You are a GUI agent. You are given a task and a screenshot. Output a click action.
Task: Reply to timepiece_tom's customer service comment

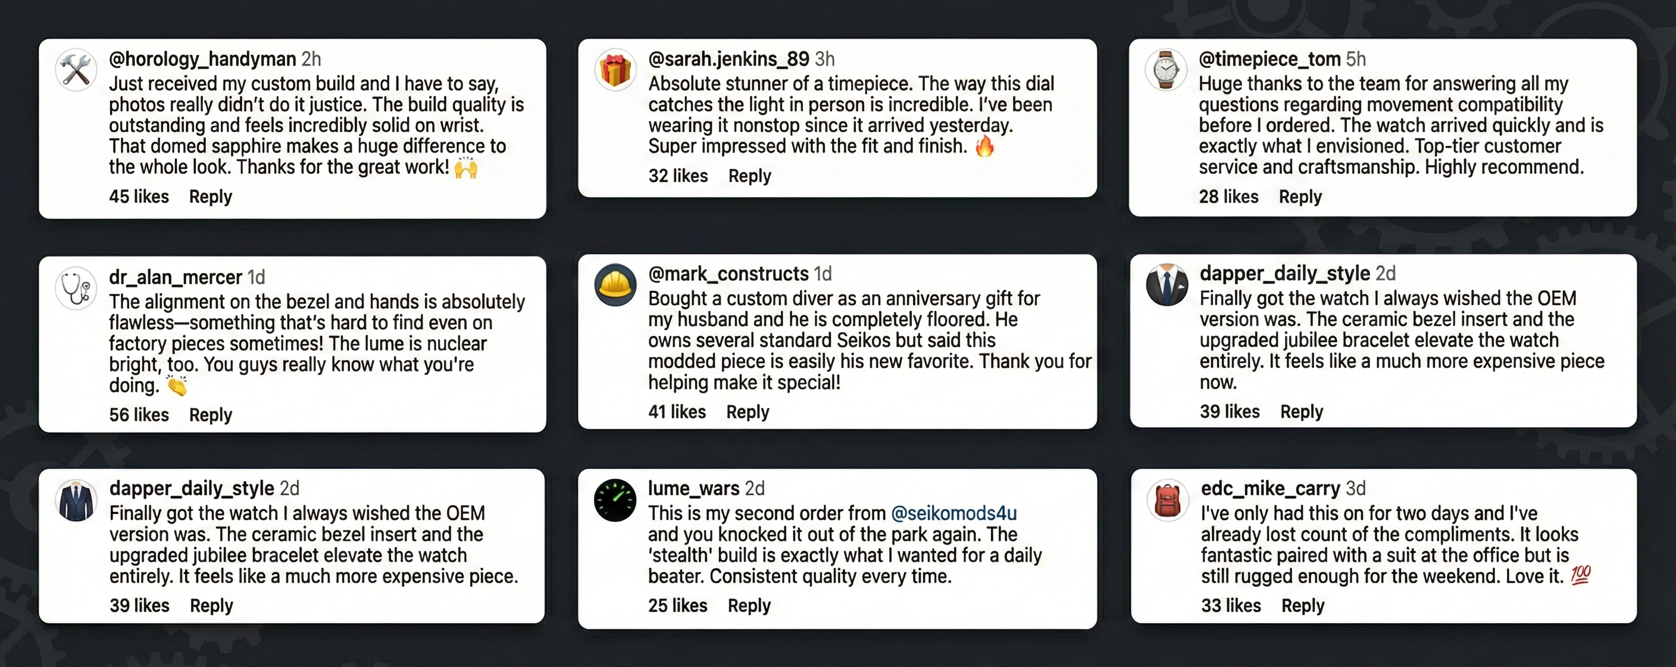pos(1300,196)
